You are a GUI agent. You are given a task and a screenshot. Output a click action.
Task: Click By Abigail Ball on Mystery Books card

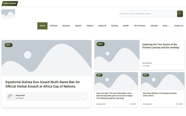(147, 104)
